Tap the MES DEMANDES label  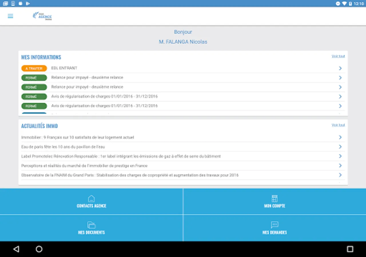274,232
